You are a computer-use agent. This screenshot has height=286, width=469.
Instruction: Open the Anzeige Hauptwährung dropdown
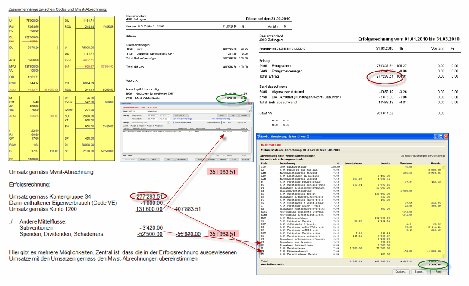click(168, 122)
